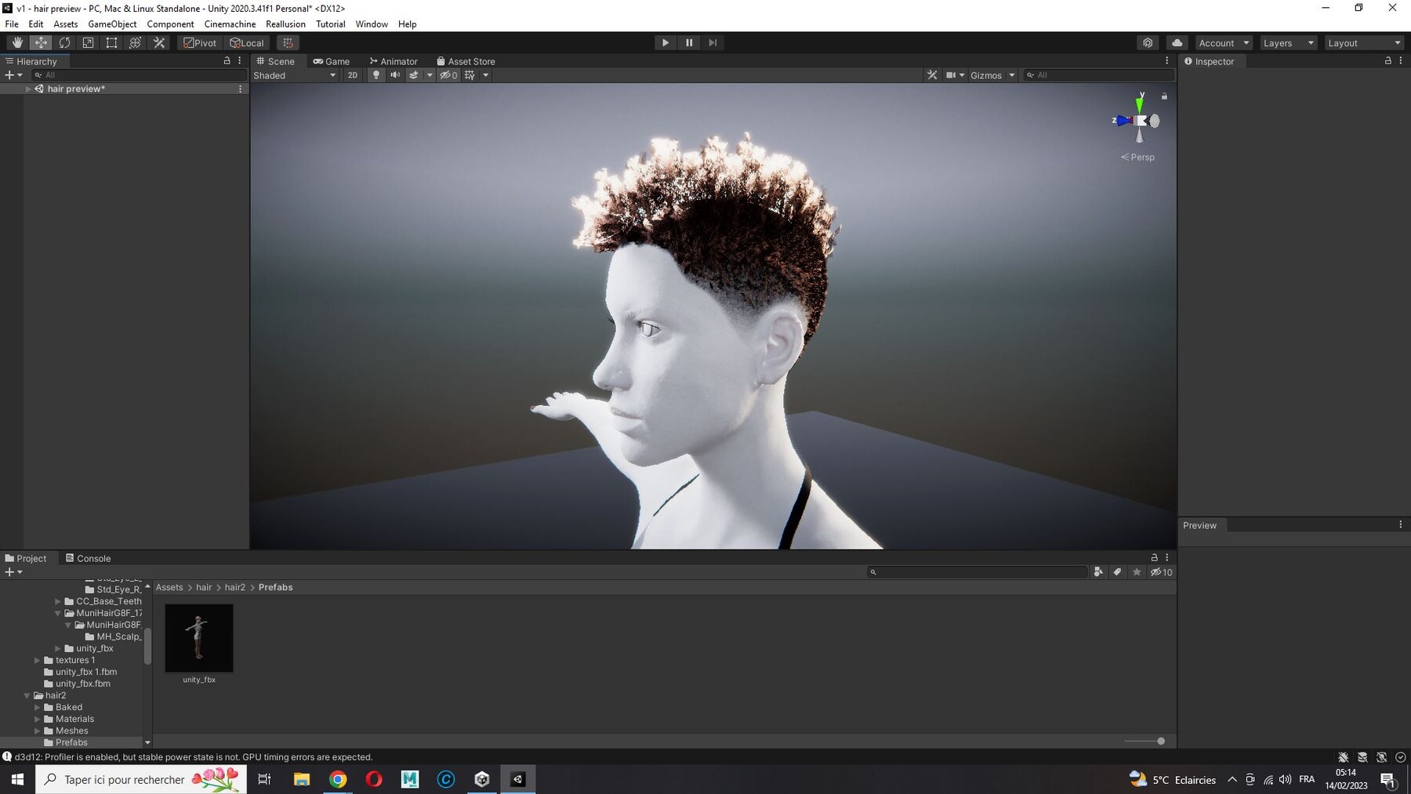Image resolution: width=1411 pixels, height=794 pixels.
Task: Start Play mode
Action: [666, 43]
